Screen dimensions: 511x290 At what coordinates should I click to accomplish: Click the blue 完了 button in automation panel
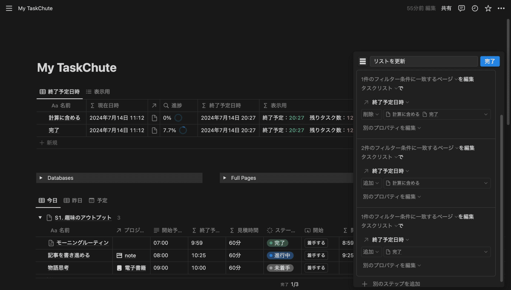coord(490,61)
